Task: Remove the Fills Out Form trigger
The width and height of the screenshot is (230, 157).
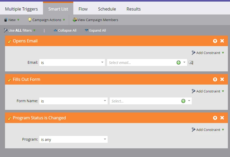Action: coord(222,79)
